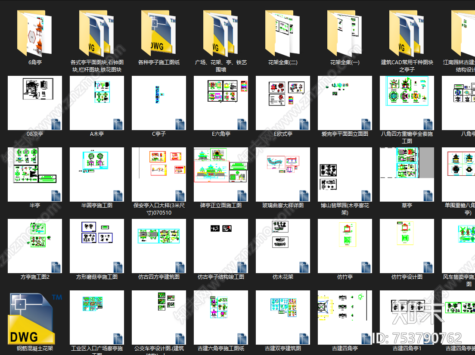
Task: Select the 碑亭正立面施工图 thumbnail
Action: tap(221, 174)
